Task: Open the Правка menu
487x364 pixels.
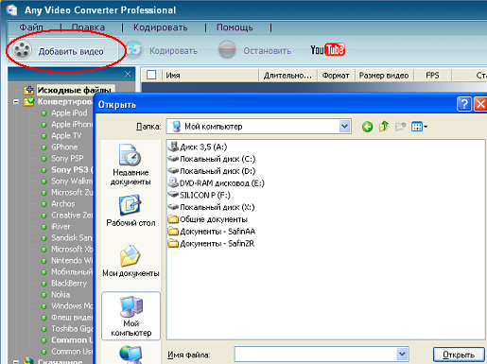Action: 88,27
